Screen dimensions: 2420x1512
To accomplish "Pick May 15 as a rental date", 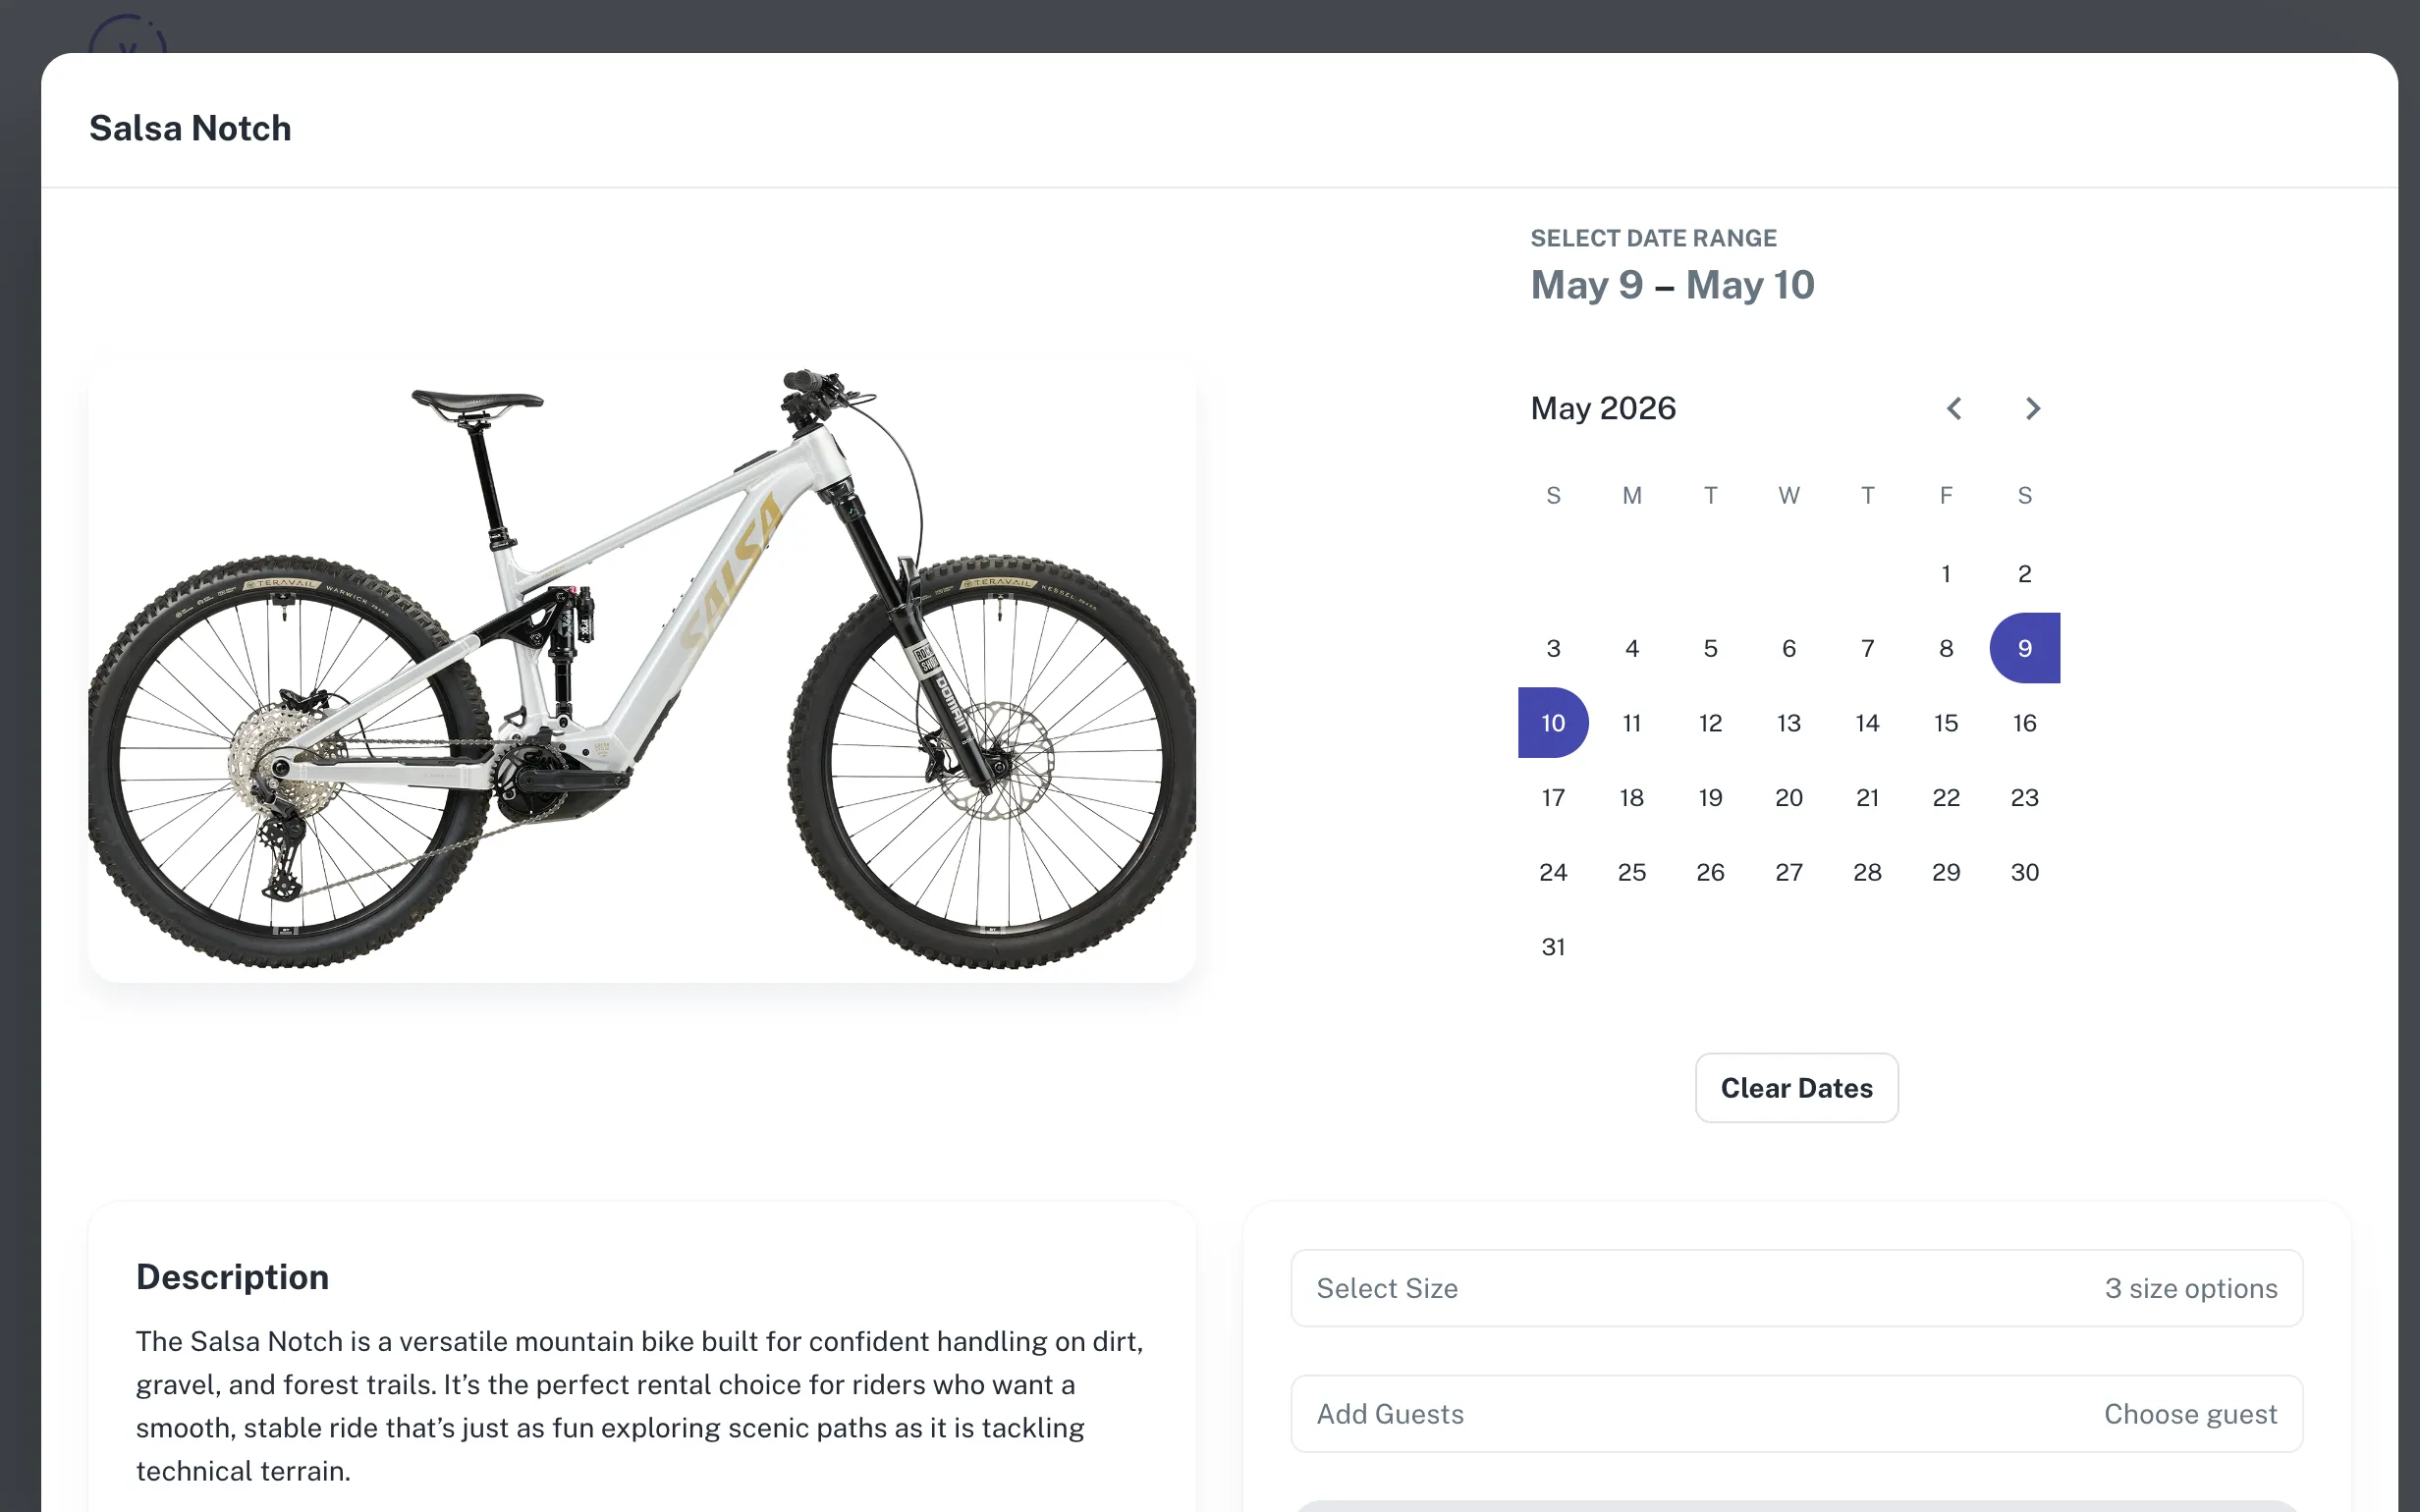I will (1946, 722).
